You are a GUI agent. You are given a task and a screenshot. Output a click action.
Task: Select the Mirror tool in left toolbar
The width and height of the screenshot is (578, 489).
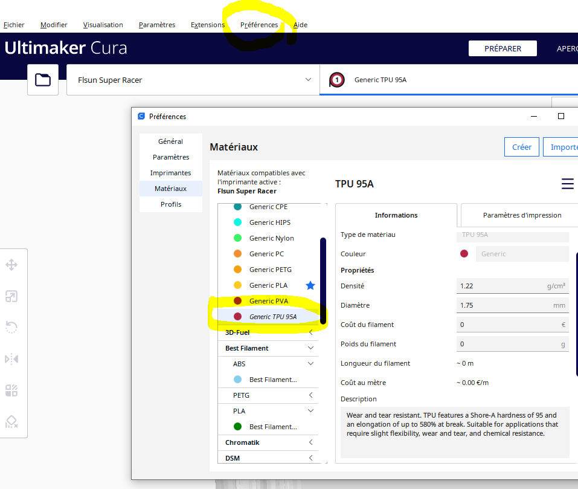point(11,359)
